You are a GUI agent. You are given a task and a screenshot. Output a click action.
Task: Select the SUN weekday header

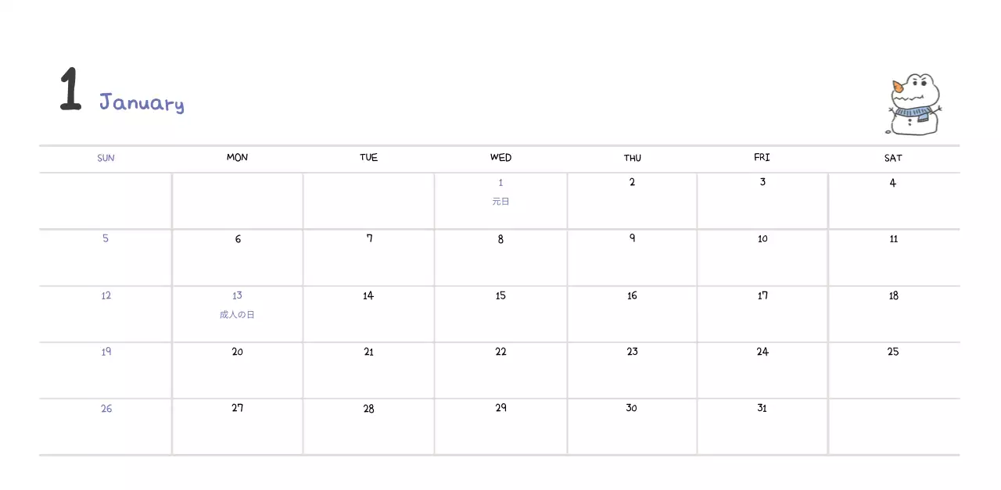106,158
